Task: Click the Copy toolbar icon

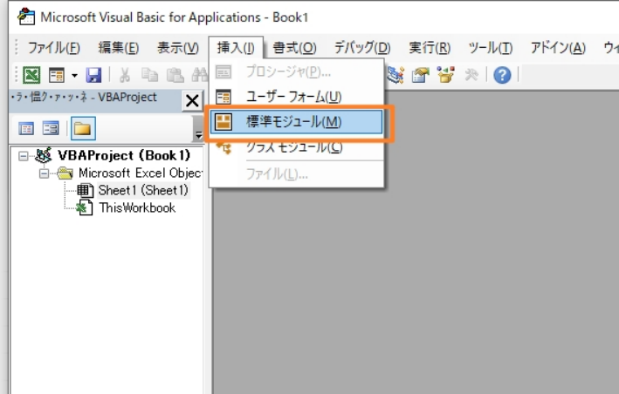Action: (x=149, y=75)
